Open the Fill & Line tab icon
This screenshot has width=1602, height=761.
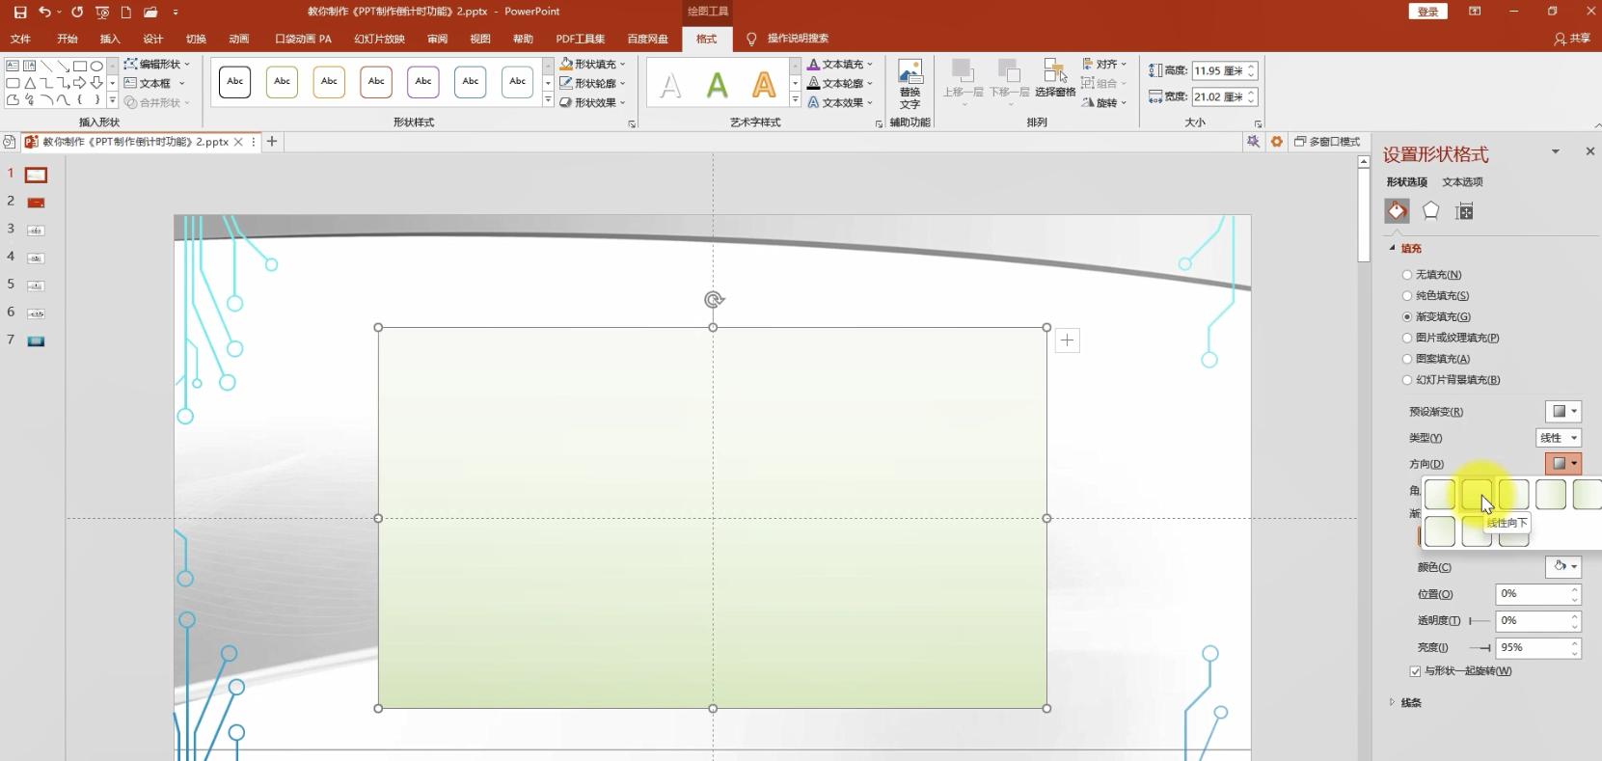[1397, 211]
